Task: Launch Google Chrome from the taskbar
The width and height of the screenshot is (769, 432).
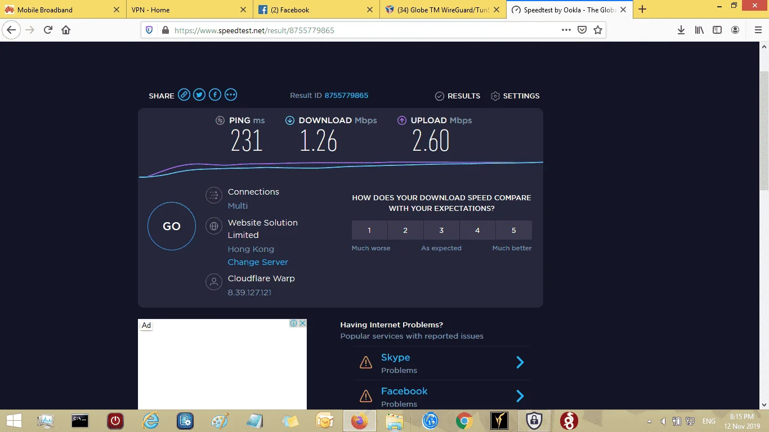Action: tap(464, 421)
